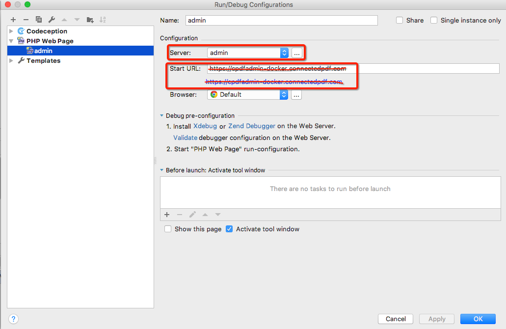Create new folder with folder-plus icon
506x329 pixels.
point(90,20)
